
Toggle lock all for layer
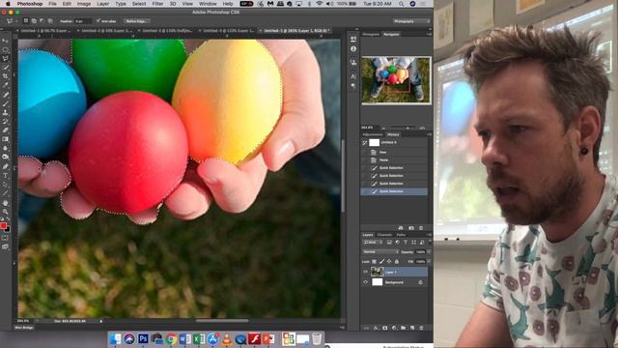point(397,262)
